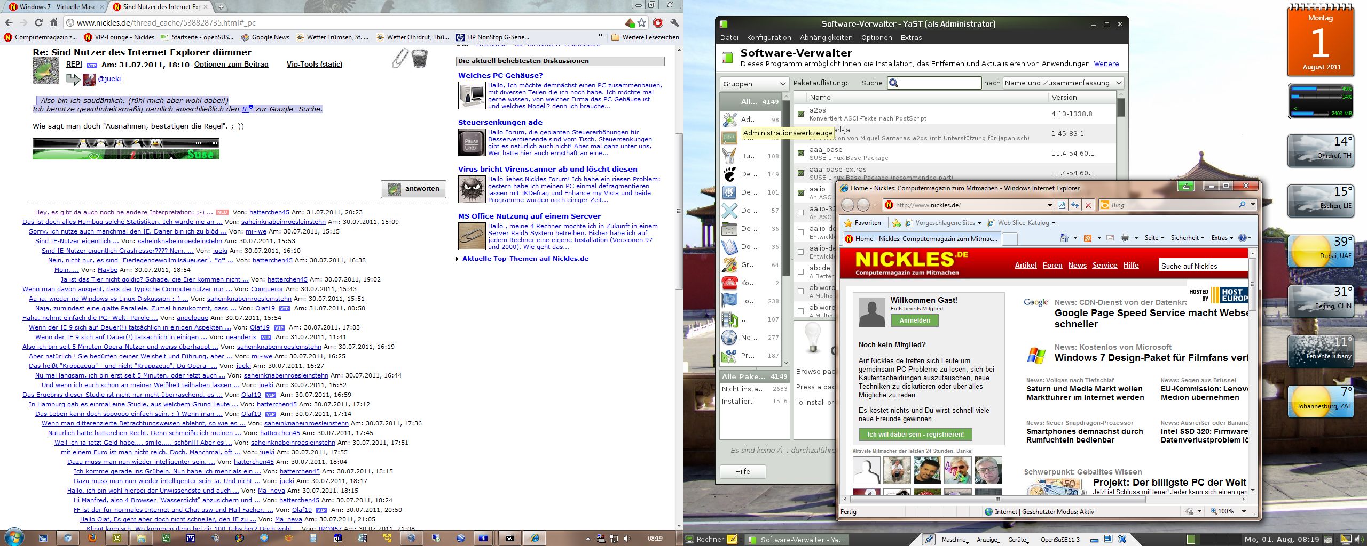Image resolution: width=1367 pixels, height=546 pixels.
Task: Click the paperclip attachment icon in the post
Action: pyautogui.click(x=400, y=58)
